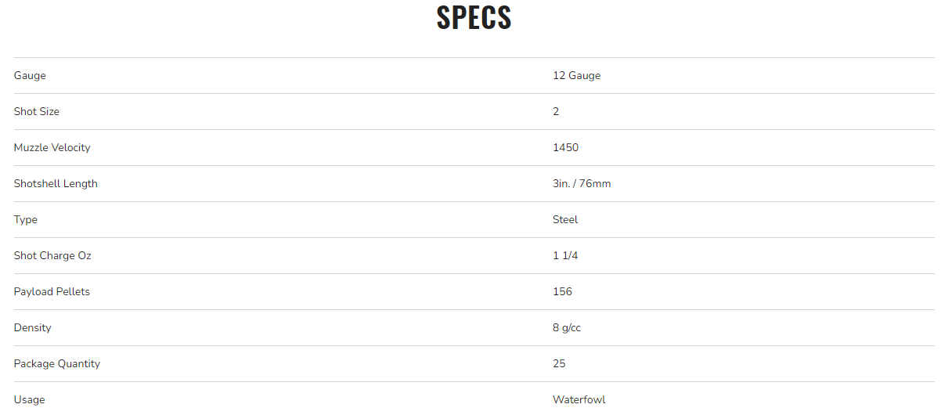Select the 8 g/cc density value
941x415 pixels.
click(567, 328)
